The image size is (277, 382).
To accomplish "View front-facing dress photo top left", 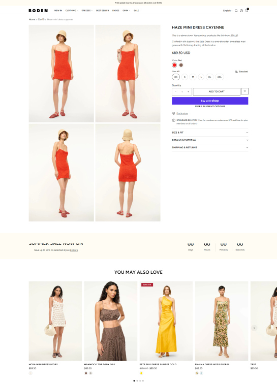I will click(x=61, y=73).
